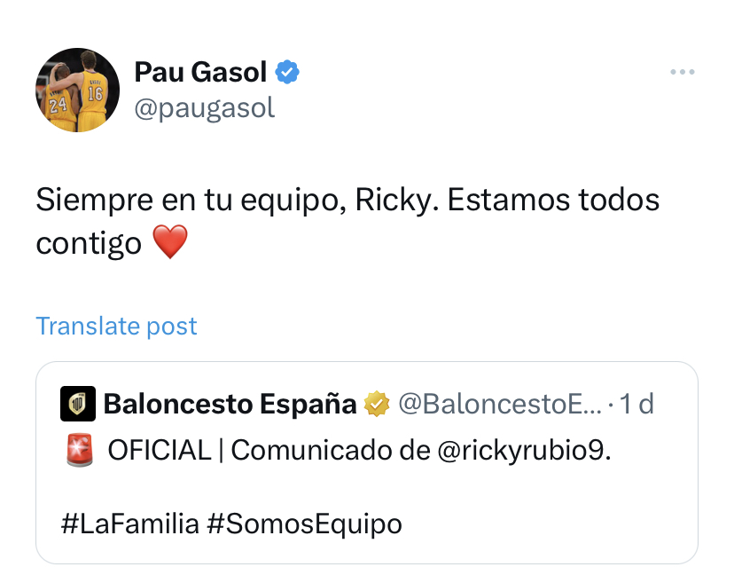Click the Translate post link

coord(116,326)
